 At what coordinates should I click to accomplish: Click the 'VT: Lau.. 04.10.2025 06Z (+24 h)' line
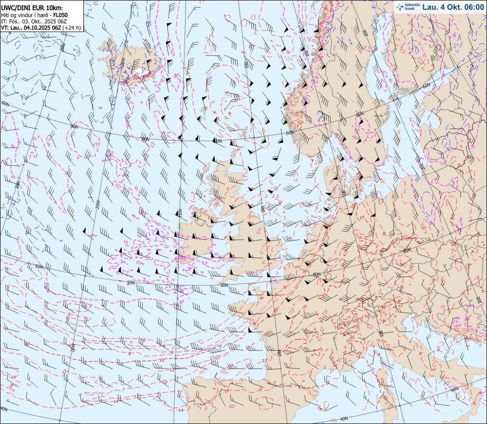pos(41,28)
